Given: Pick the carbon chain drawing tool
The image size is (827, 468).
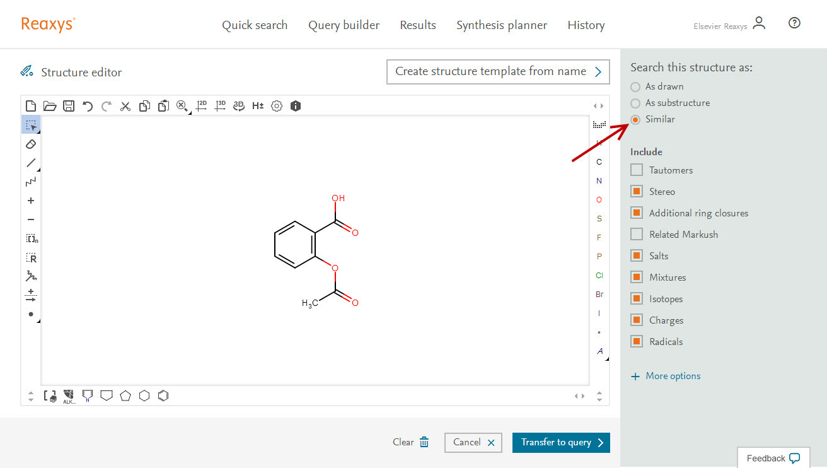Looking at the screenshot, I should click(x=31, y=182).
